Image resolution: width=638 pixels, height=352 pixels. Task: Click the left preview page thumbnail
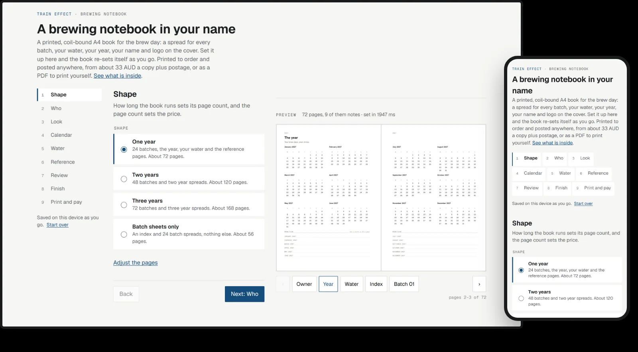[x=329, y=198]
